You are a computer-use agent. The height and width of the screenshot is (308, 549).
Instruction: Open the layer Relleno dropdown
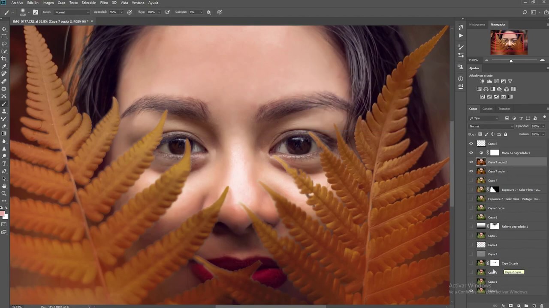point(543,134)
